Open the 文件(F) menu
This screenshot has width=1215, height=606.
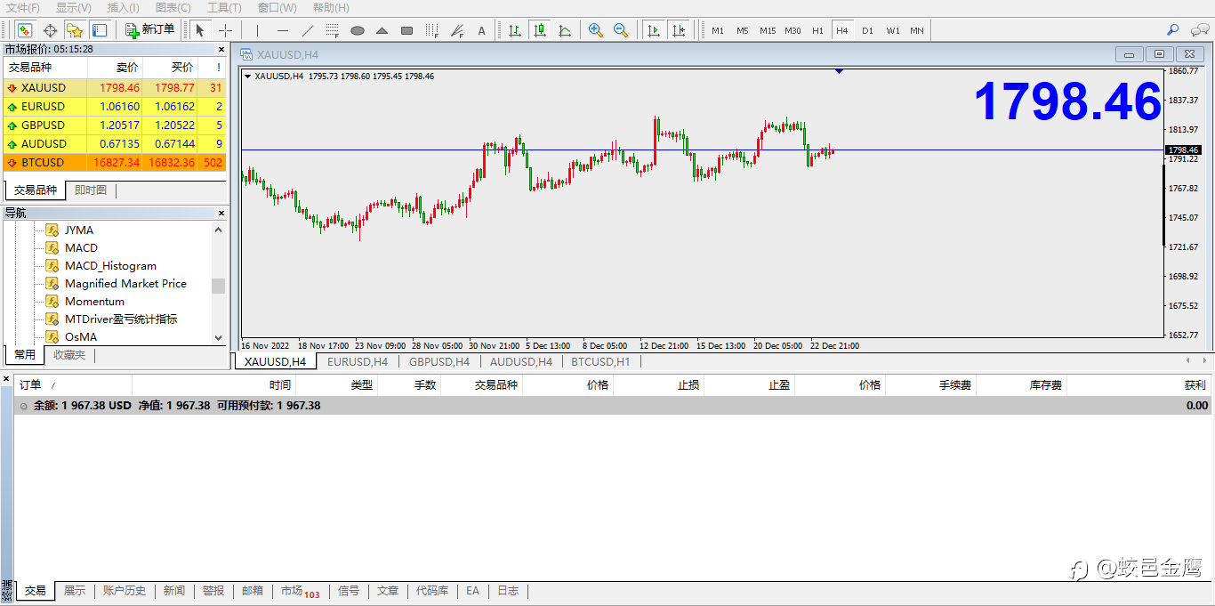tap(23, 7)
